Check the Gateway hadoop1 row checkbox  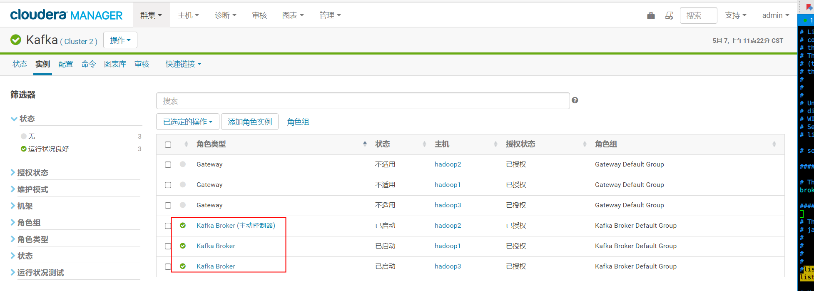168,185
